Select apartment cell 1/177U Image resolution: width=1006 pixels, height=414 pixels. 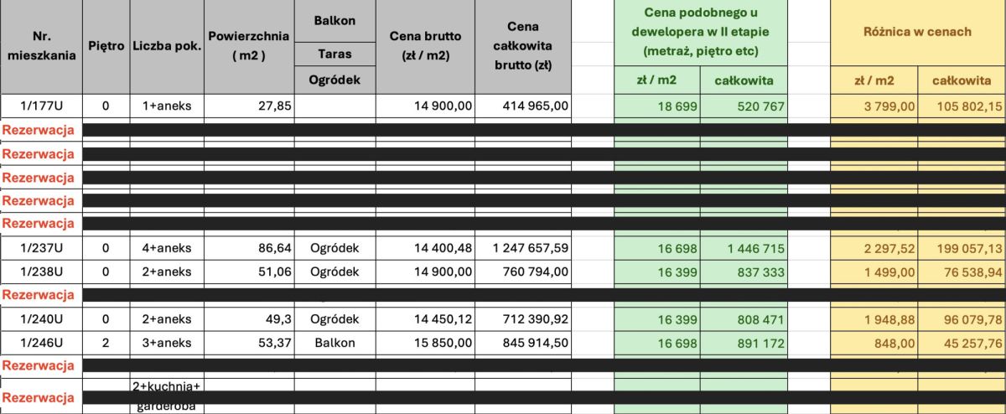41,106
